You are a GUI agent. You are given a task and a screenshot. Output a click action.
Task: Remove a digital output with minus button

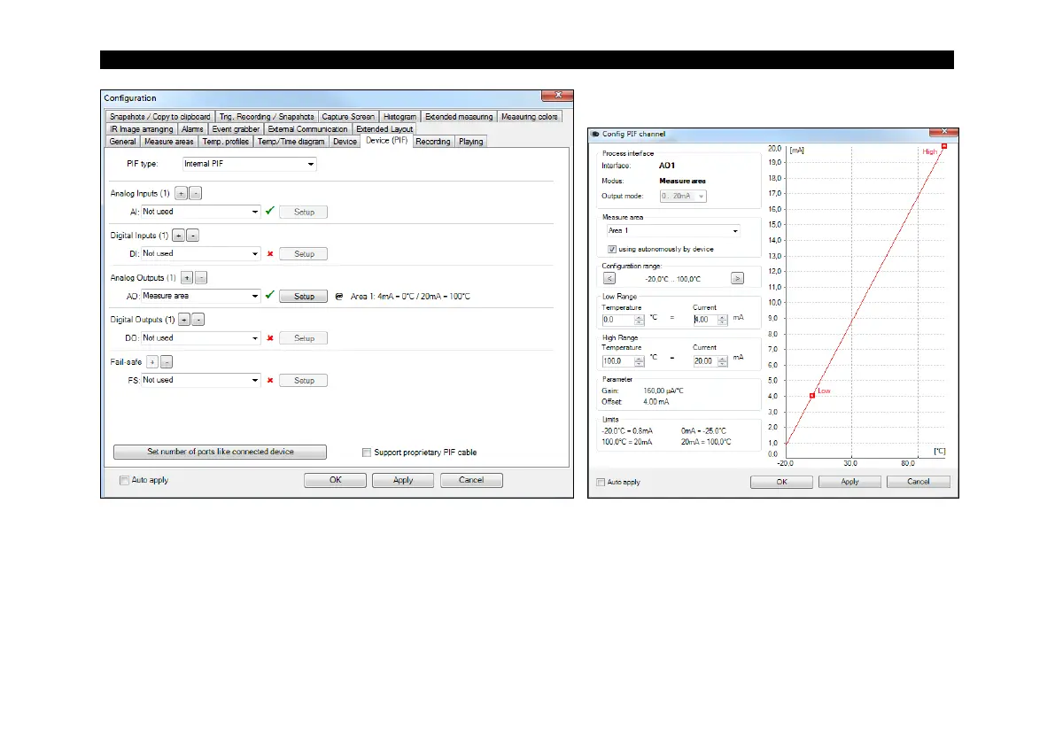pos(198,320)
